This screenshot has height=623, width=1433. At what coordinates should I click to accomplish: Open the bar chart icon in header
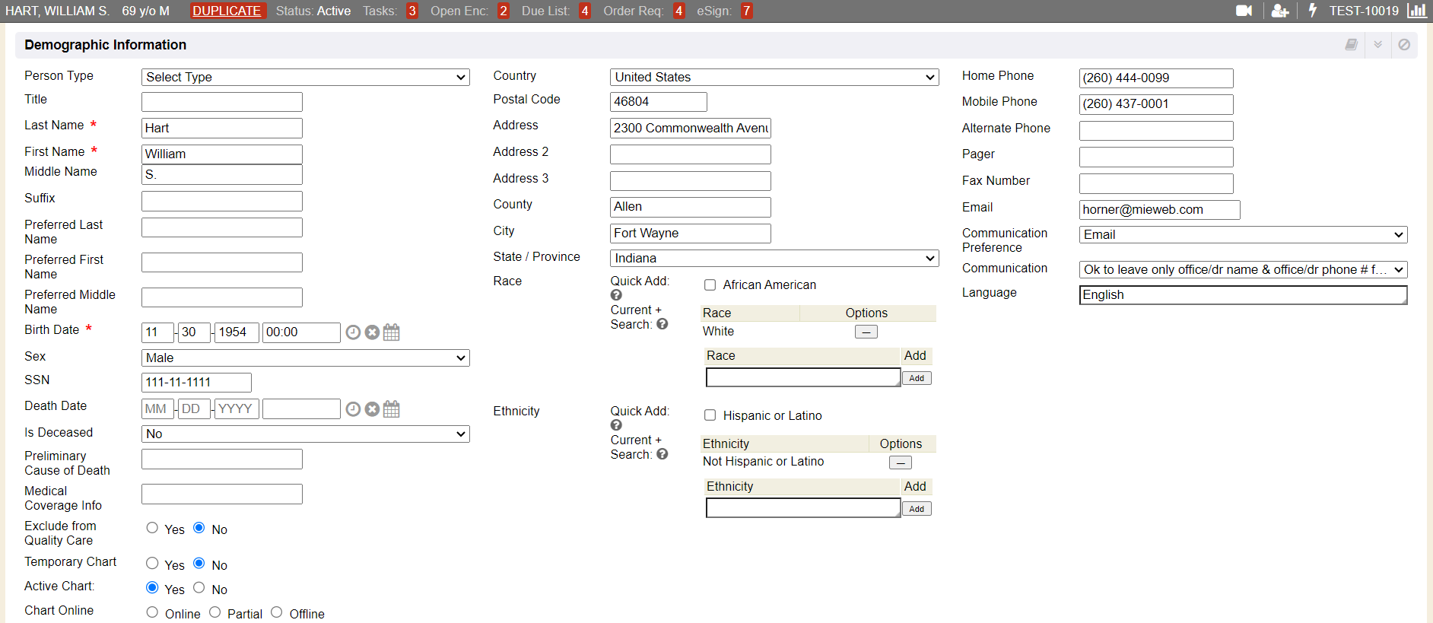(1416, 11)
